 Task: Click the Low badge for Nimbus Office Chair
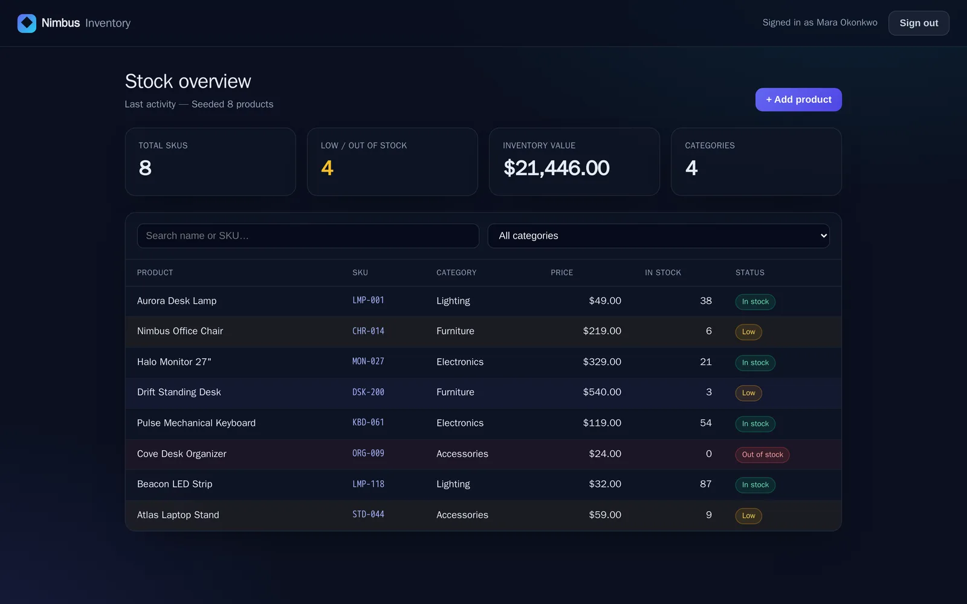click(749, 332)
